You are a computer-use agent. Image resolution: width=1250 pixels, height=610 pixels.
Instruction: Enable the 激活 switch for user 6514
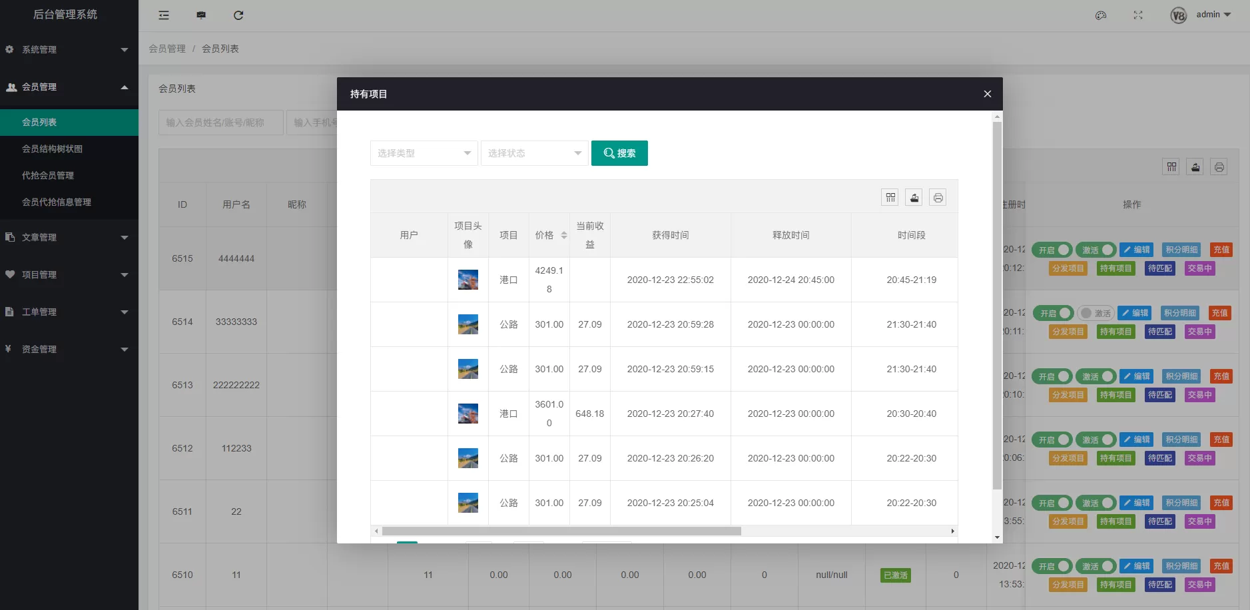click(x=1095, y=313)
